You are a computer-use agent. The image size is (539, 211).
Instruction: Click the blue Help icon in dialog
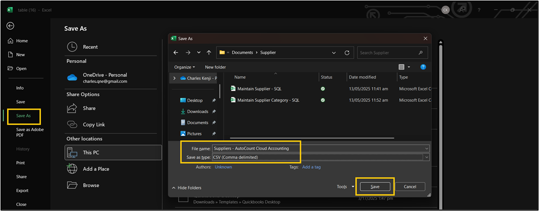(423, 67)
